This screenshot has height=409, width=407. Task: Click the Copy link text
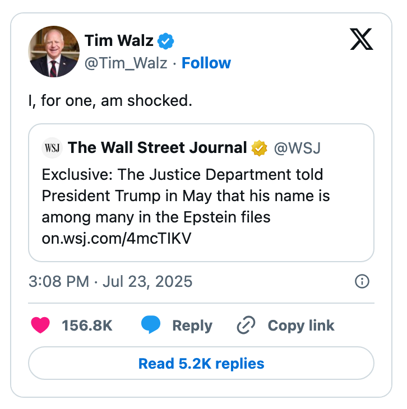300,326
